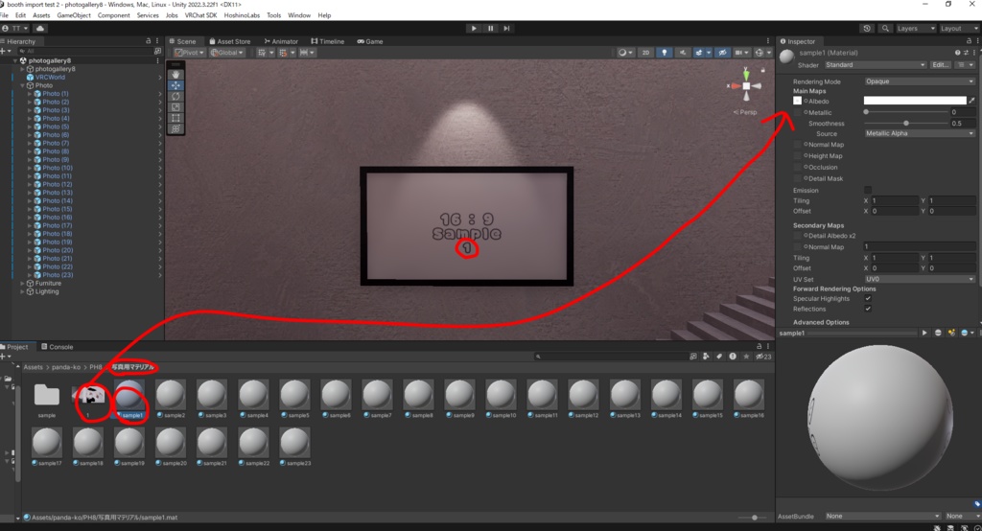The height and width of the screenshot is (531, 982).
Task: Adjust the Smoothness slider
Action: tap(906, 124)
